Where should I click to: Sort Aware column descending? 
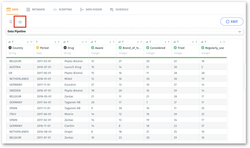110,42
